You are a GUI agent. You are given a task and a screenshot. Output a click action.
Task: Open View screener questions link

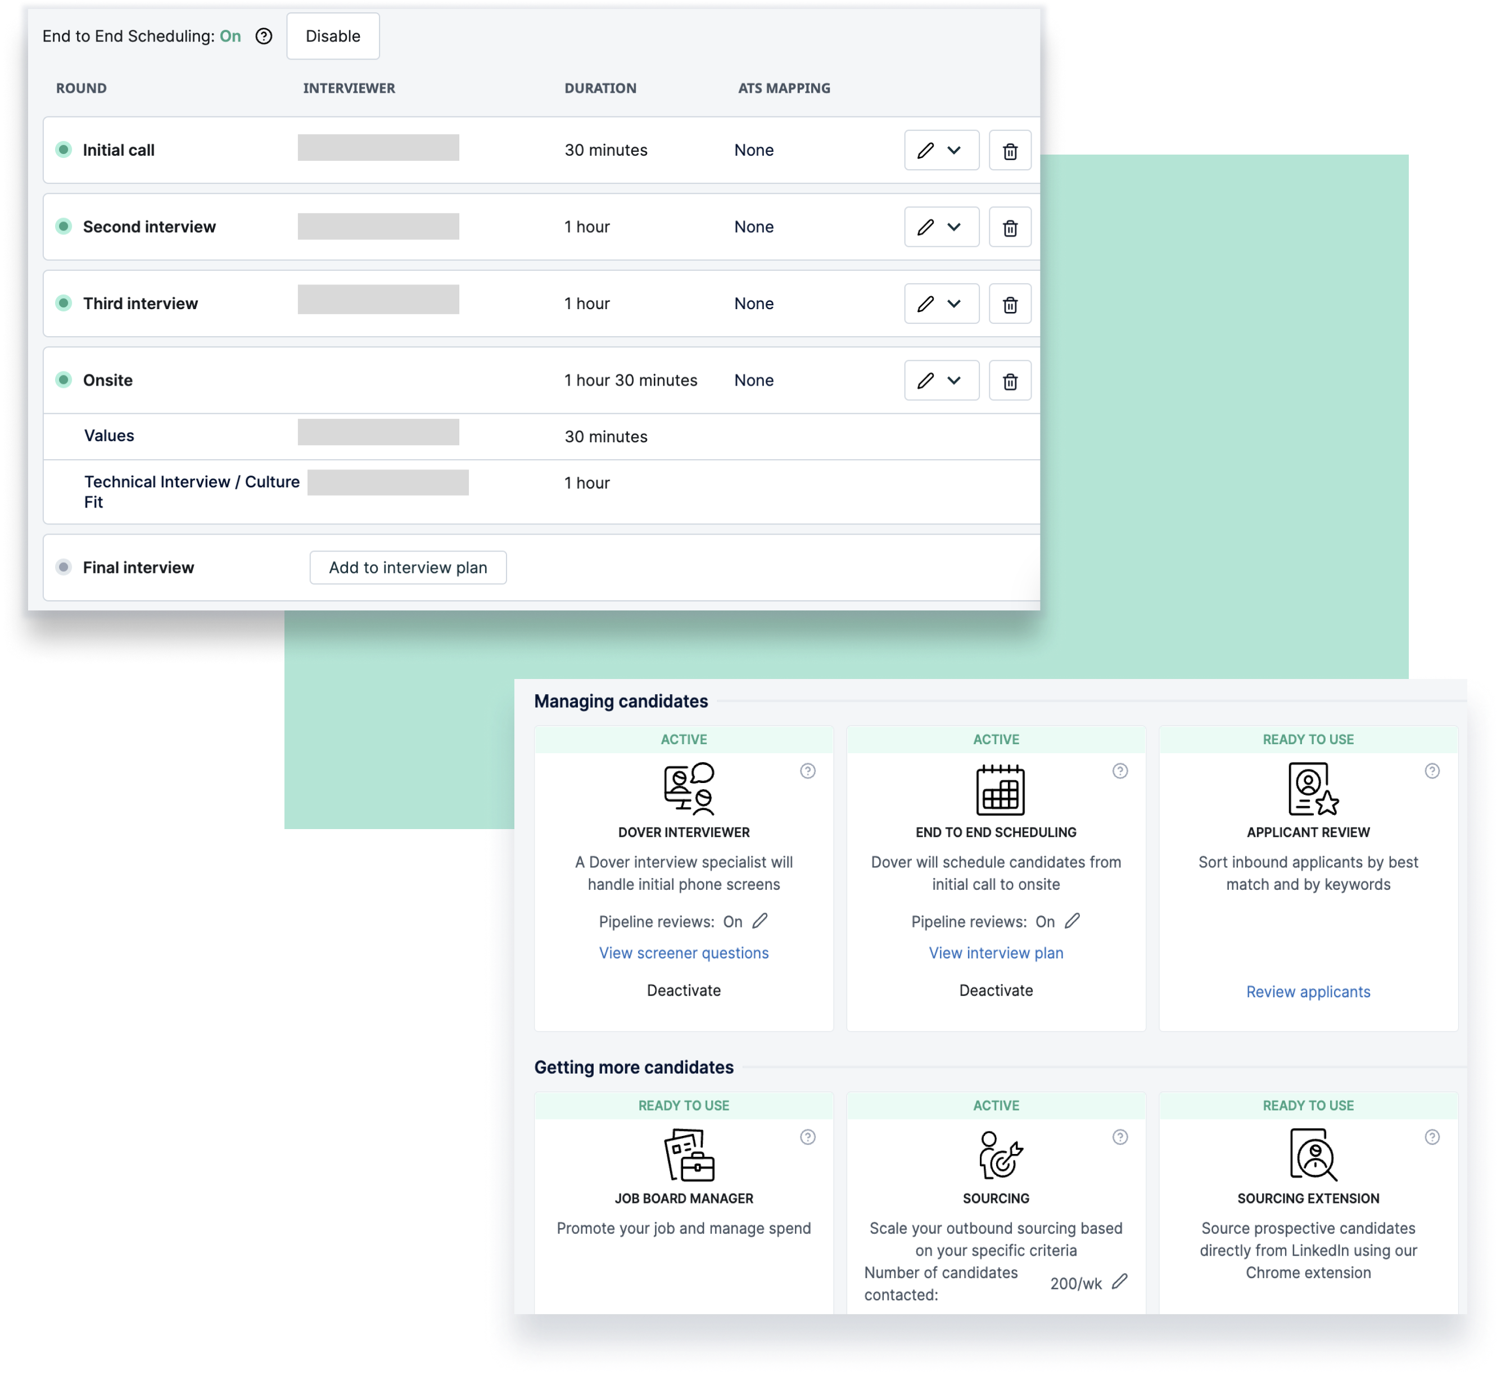(x=684, y=953)
